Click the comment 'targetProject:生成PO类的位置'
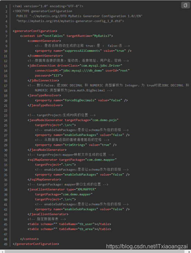The width and height of the screenshot is (191, 253). (x=62, y=115)
